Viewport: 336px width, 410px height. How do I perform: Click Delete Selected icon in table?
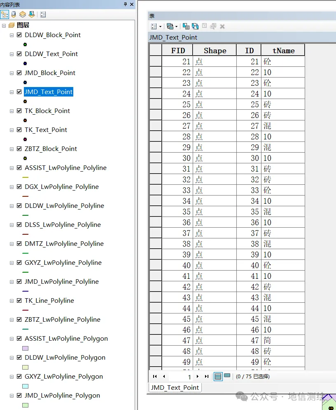222,26
